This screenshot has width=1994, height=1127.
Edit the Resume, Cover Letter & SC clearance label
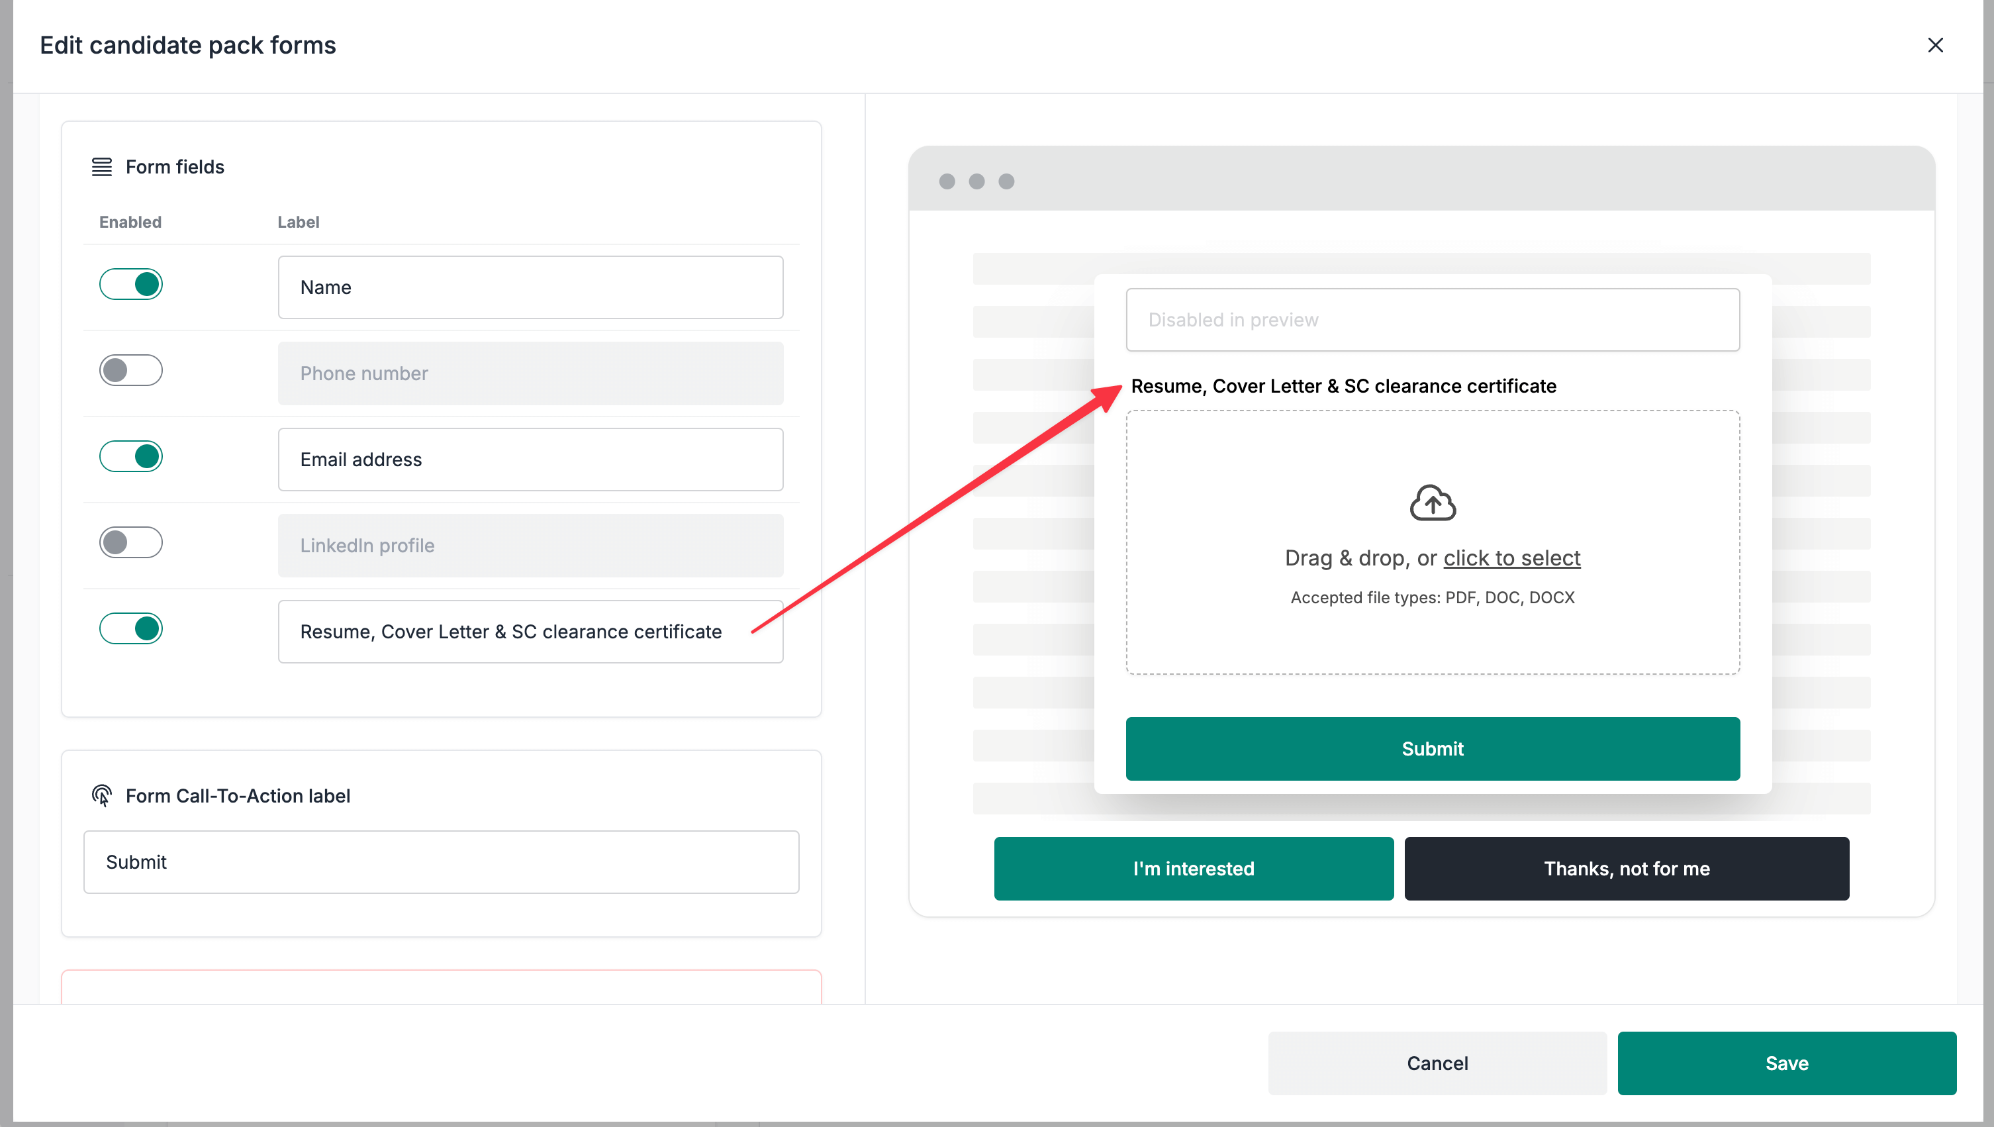tap(530, 632)
